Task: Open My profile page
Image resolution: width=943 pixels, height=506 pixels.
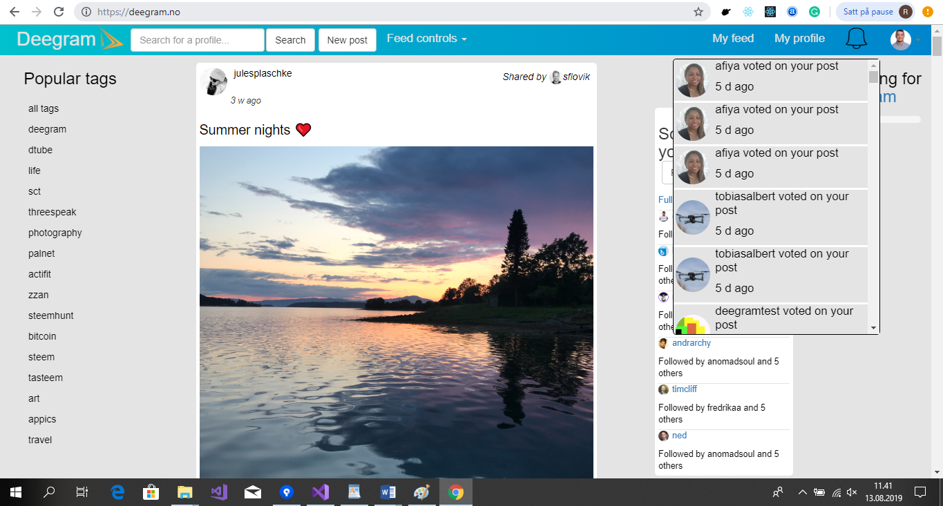Action: coord(799,39)
